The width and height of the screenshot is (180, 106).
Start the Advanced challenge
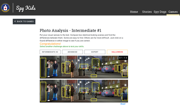coord(72,52)
